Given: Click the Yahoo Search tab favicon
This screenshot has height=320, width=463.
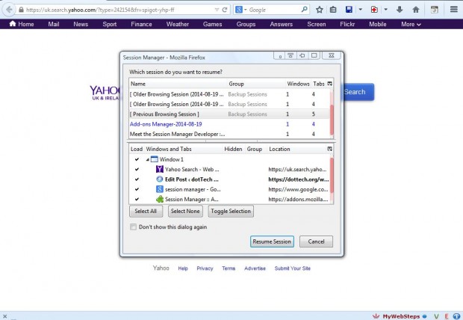Looking at the screenshot, I should click(x=160, y=169).
